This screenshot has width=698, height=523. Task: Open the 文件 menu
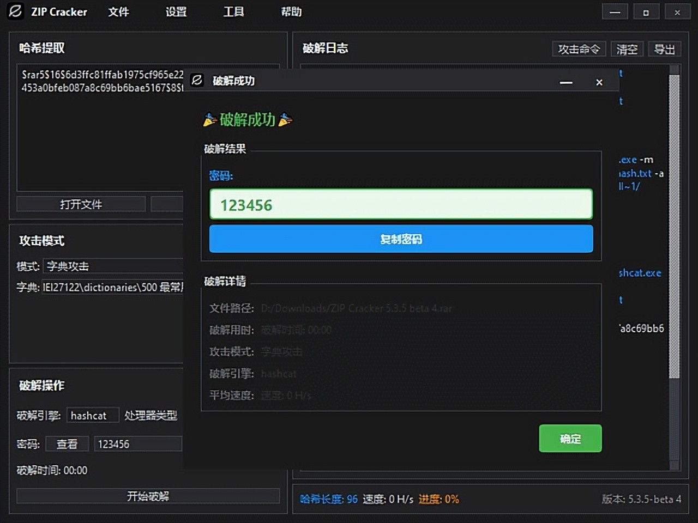[118, 12]
